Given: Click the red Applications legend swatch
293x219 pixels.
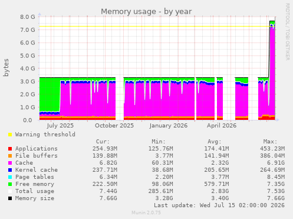Looking at the screenshot, I should [10, 149].
